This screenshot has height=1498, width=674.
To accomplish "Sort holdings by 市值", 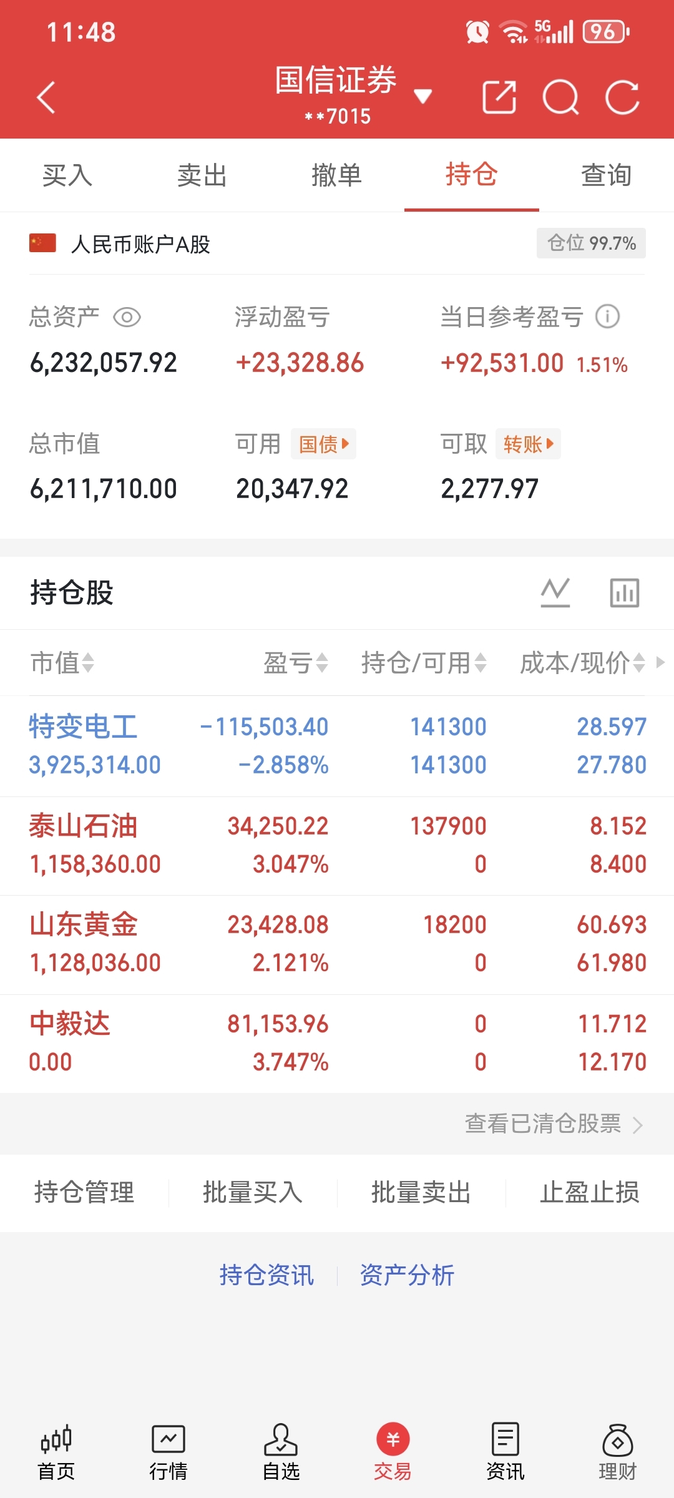I will click(62, 662).
